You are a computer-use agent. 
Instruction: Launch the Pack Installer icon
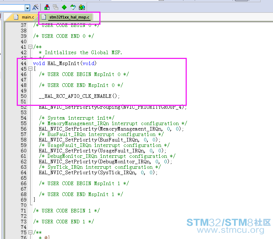[x=82, y=7]
